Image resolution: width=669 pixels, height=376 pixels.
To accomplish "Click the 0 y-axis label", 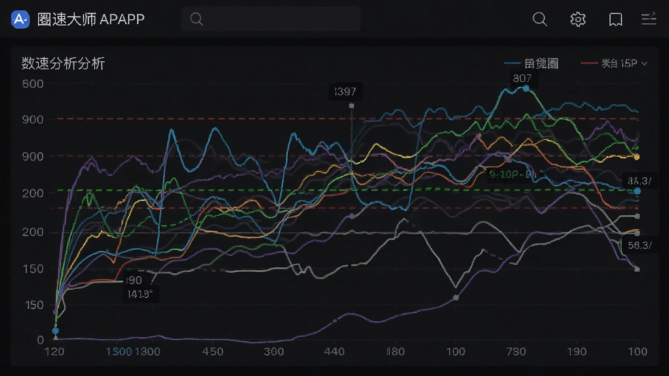I will [x=40, y=340].
